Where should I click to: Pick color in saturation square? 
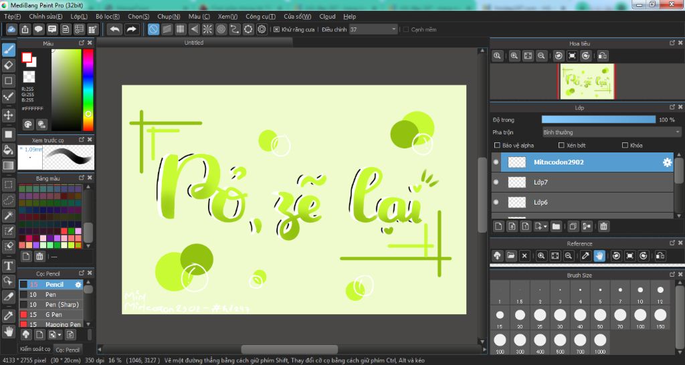click(x=66, y=90)
